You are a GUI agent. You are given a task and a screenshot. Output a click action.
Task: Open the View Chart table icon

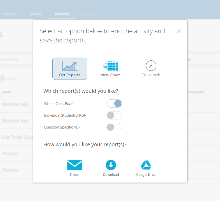pos(110,66)
